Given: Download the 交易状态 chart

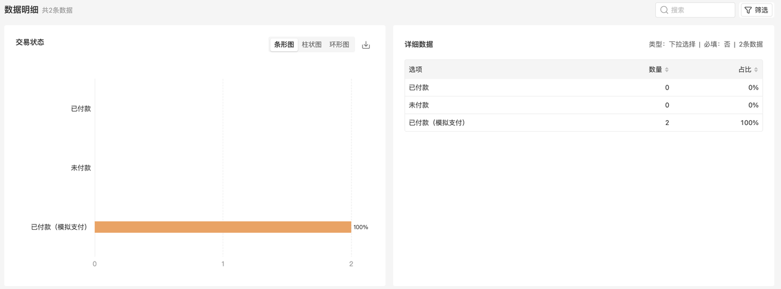Looking at the screenshot, I should pos(366,45).
